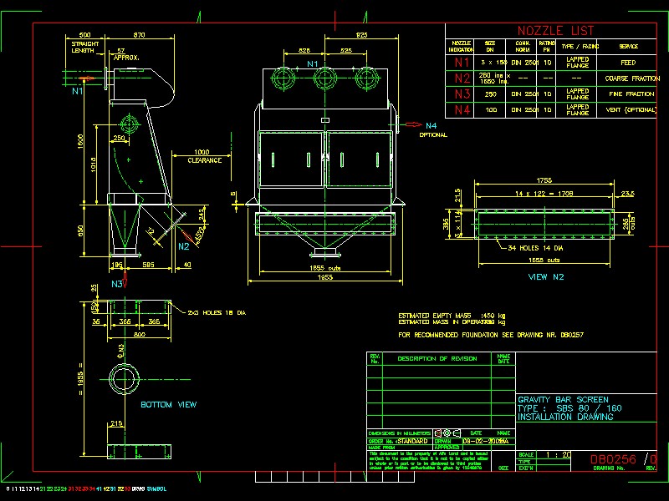This screenshot has width=669, height=501.
Task: Click the middle nozzle circle in front view
Action: click(x=324, y=78)
